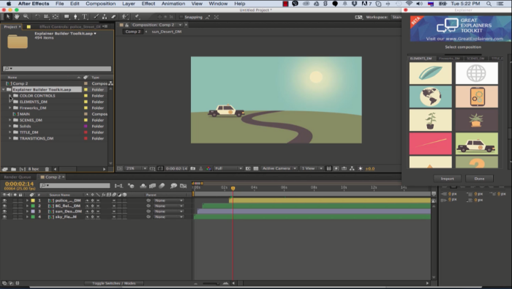512x289 pixels.
Task: Select the Pen tool
Action: click(75, 17)
